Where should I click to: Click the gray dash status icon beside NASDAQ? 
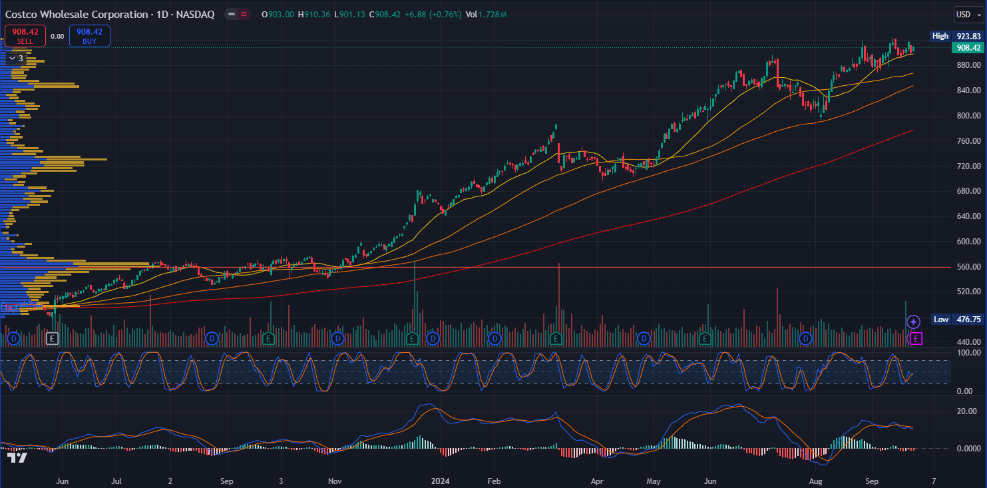coord(231,14)
